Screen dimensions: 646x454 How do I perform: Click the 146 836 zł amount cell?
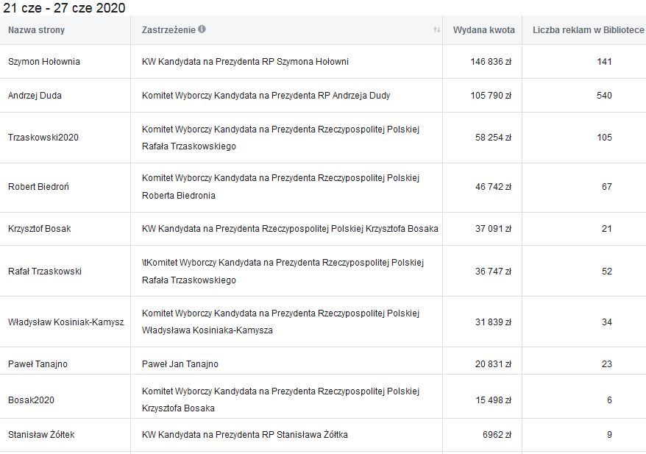491,62
